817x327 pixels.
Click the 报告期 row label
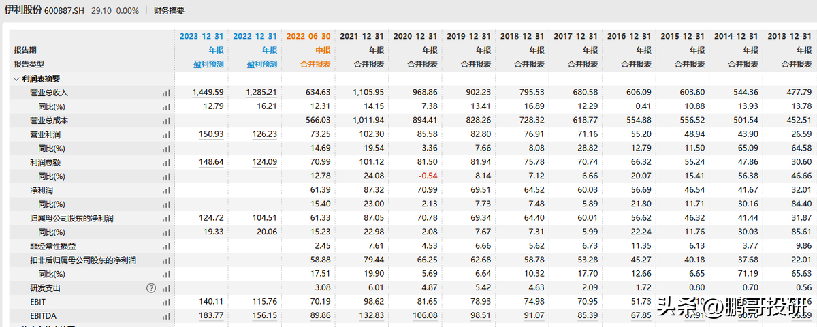[25, 50]
